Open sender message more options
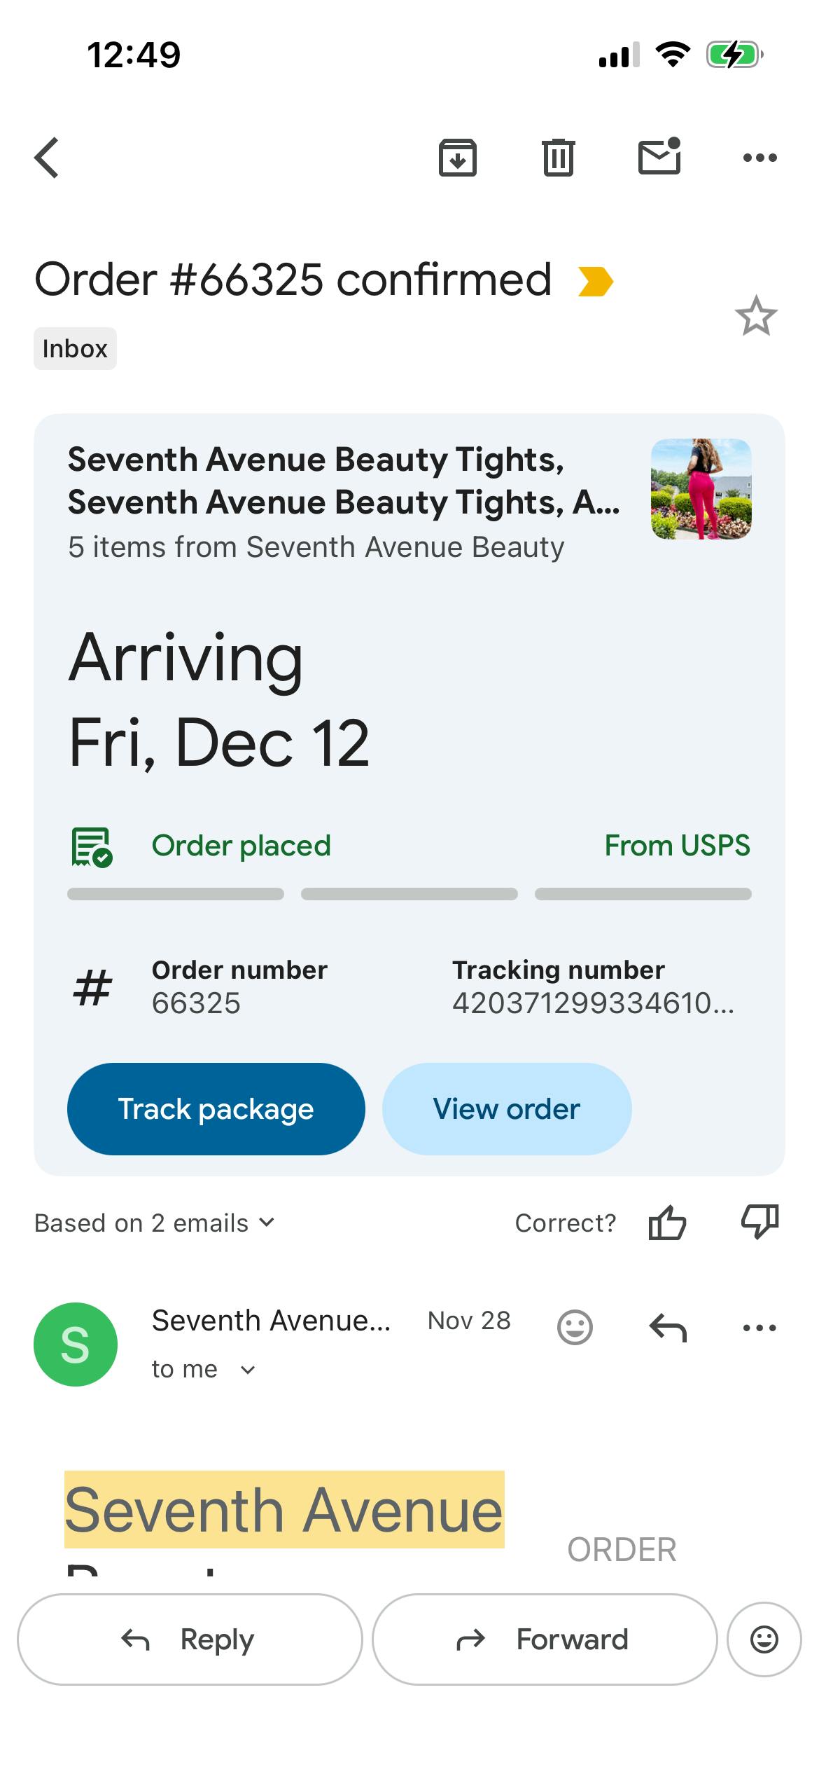819x1774 pixels. (x=759, y=1327)
